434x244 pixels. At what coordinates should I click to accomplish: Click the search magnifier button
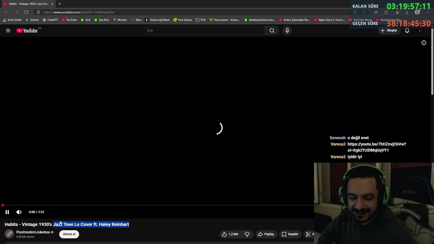click(272, 30)
